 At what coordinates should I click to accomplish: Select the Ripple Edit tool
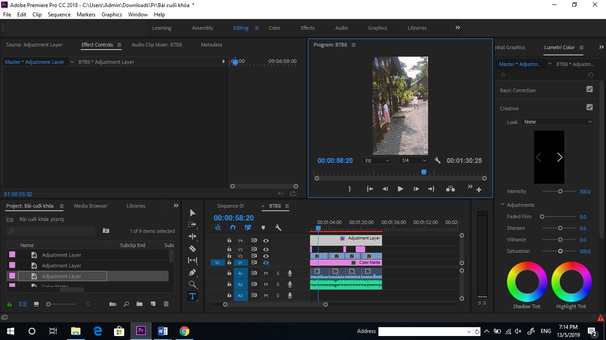[193, 236]
